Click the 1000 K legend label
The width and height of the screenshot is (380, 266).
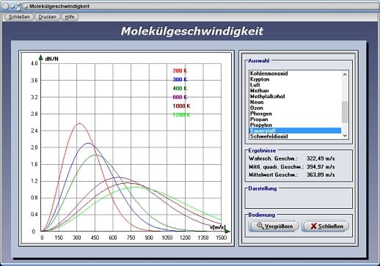point(181,106)
